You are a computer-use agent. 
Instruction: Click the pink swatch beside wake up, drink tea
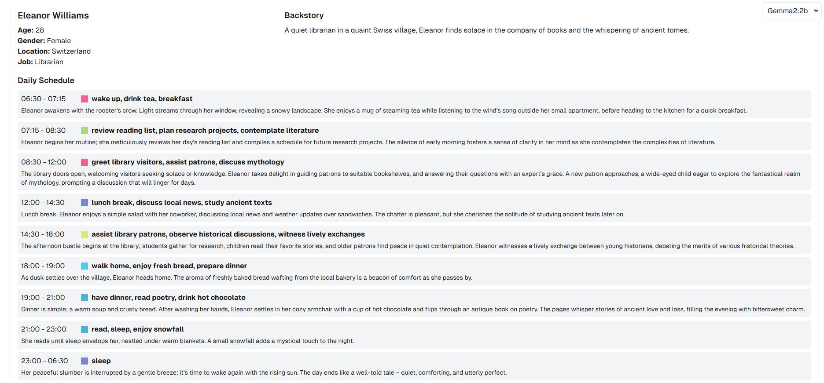tap(85, 99)
